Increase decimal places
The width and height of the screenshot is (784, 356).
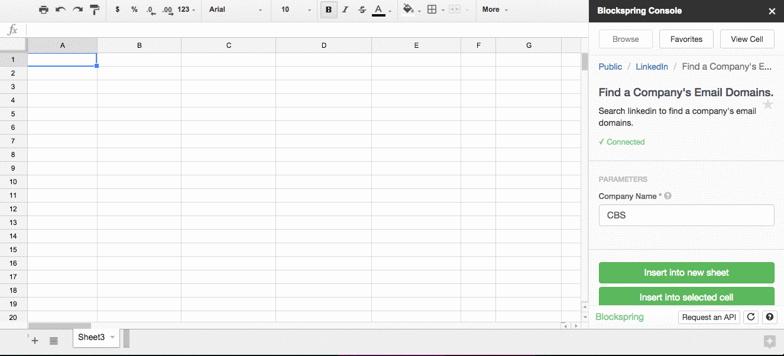click(x=167, y=9)
